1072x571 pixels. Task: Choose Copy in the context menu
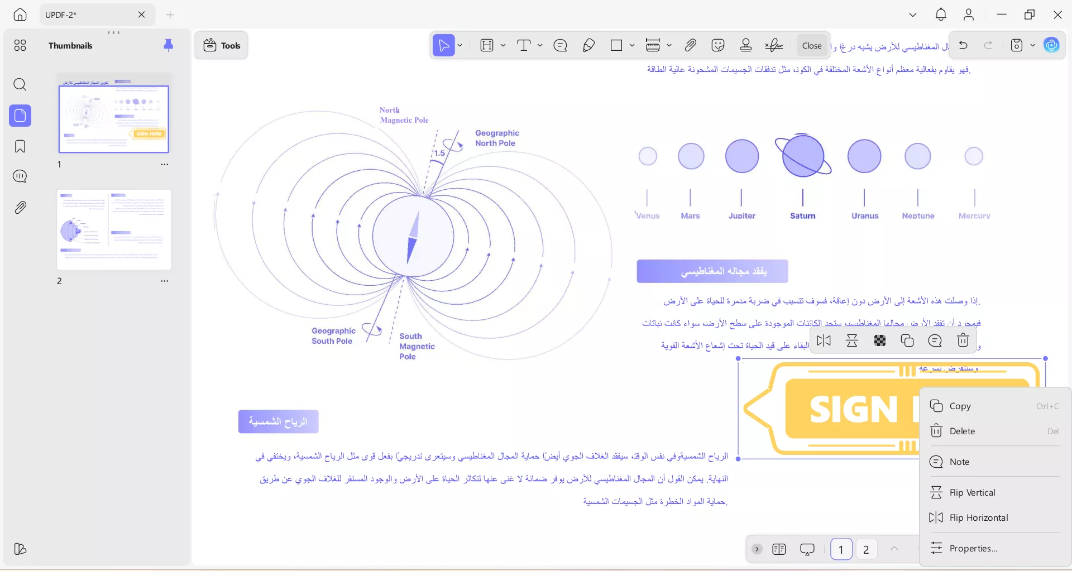[995, 406]
